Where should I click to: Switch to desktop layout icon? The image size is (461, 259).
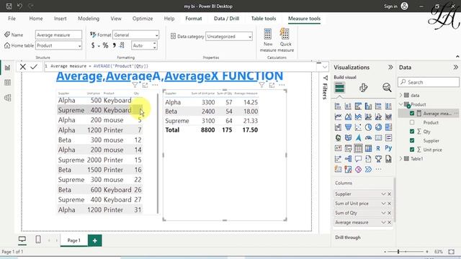22,240
